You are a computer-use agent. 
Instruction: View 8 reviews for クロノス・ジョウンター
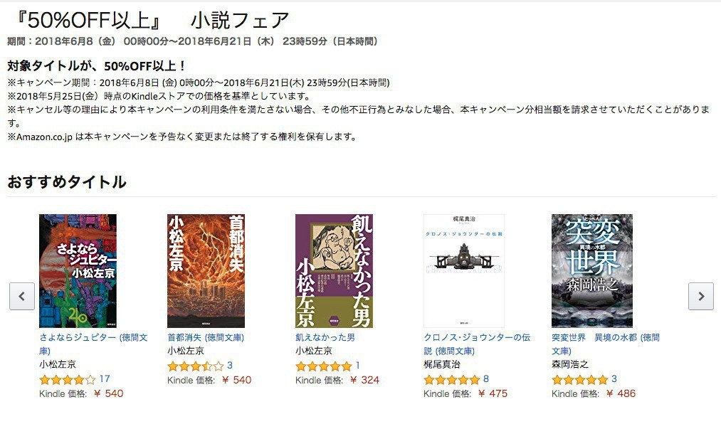486,379
